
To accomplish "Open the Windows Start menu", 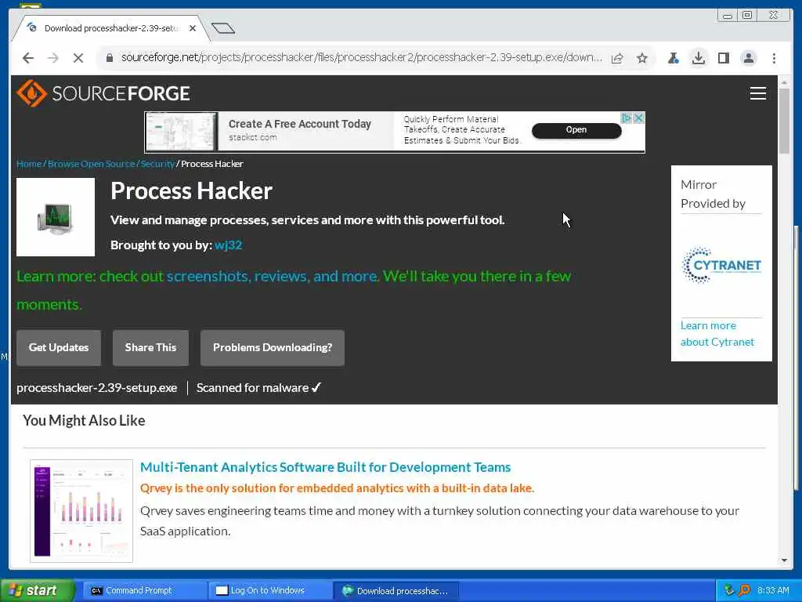I will coord(37,591).
